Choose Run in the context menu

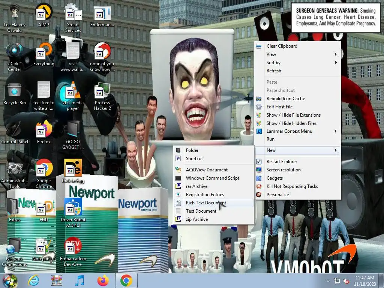[x=297, y=139]
